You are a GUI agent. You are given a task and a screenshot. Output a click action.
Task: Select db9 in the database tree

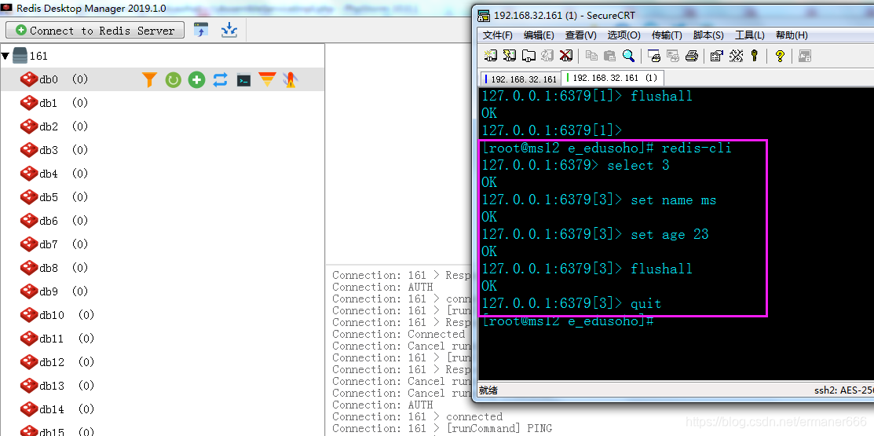49,291
